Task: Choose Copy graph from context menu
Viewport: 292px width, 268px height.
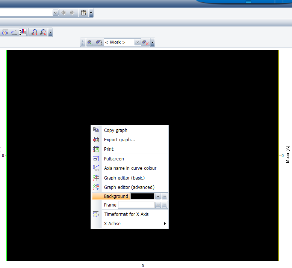Action: (116, 130)
